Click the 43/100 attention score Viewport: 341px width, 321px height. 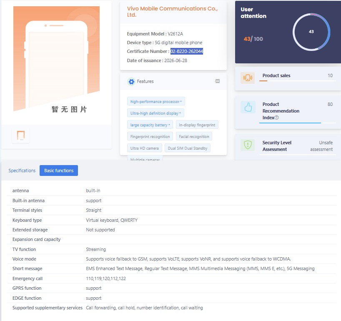[x=253, y=39]
